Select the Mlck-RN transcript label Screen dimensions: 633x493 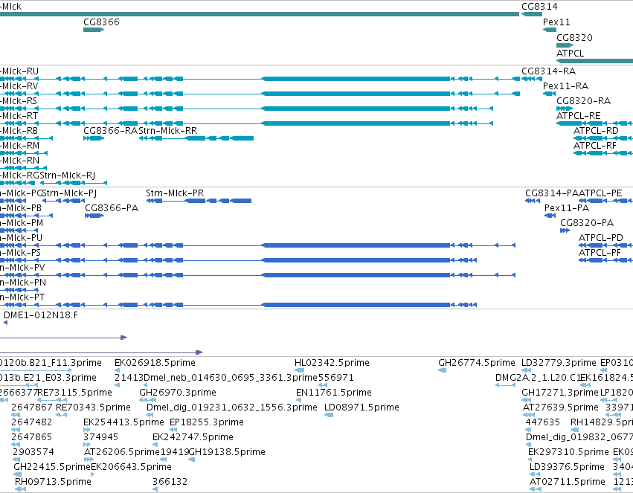[x=20, y=160]
